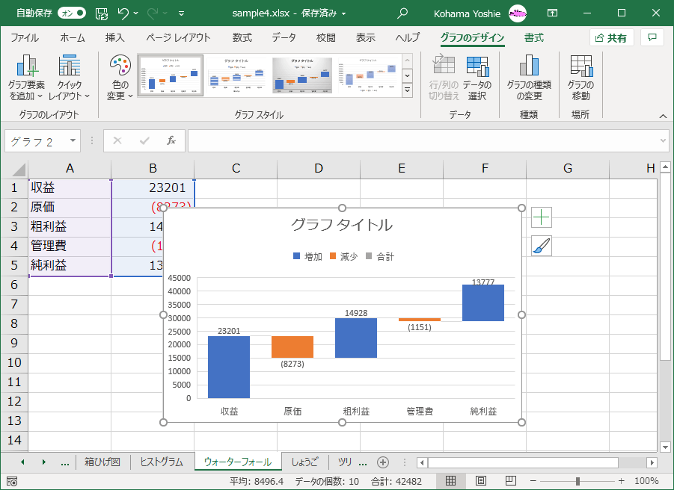The width and height of the screenshot is (674, 490).
Task: Select the fourth chart style thumbnail
Action: tap(368, 75)
